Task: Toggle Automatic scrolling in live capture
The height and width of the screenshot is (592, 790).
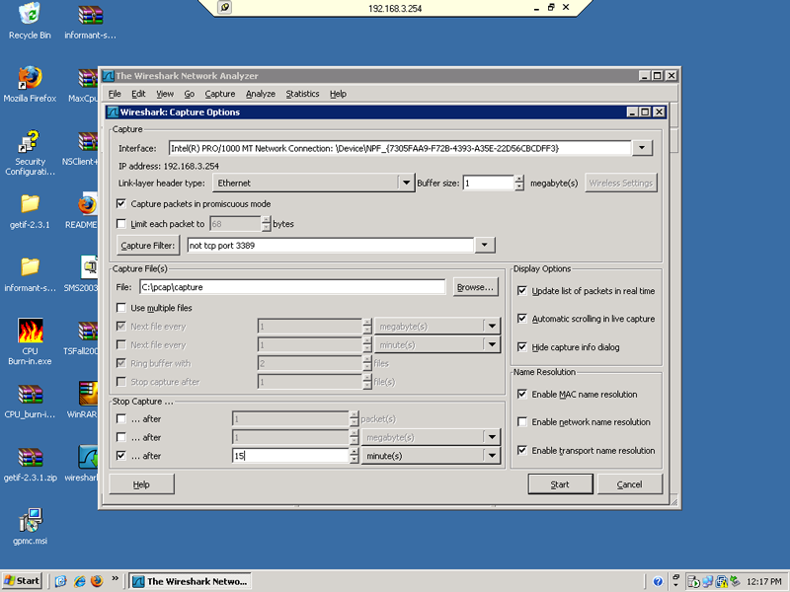Action: [x=522, y=318]
